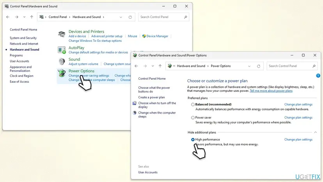Click Tell me more about power plans link

tap(271, 91)
